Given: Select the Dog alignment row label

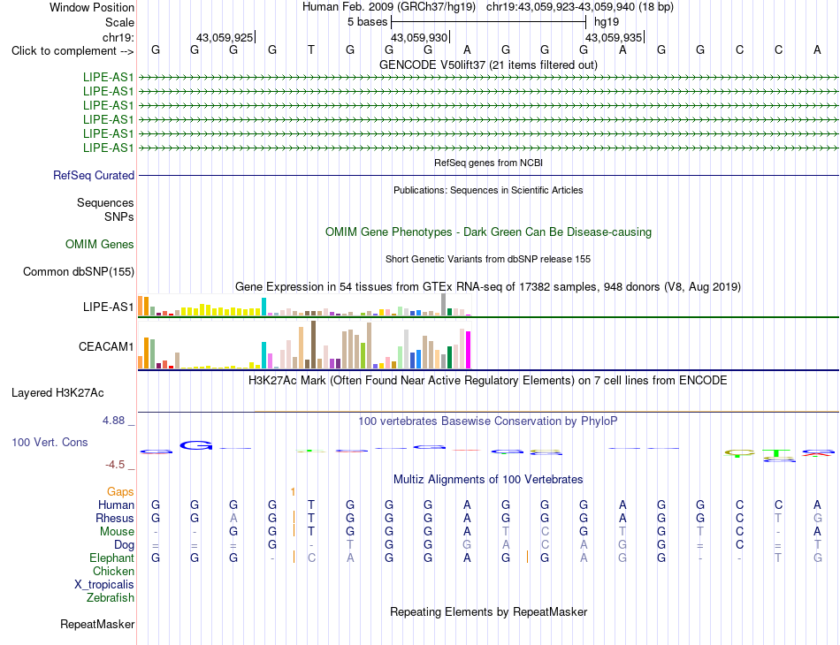Looking at the screenshot, I should pos(124,545).
